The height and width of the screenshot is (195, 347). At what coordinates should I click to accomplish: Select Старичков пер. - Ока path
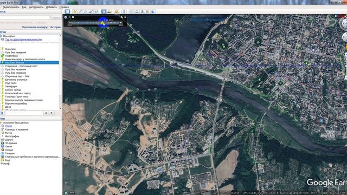[x=17, y=76]
